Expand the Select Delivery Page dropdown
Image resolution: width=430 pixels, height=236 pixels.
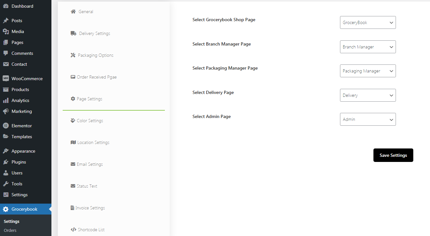pyautogui.click(x=368, y=95)
